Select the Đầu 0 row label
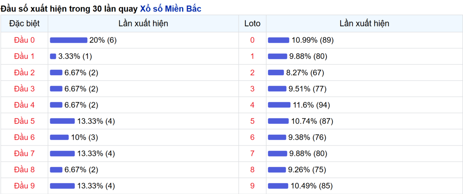The image size is (463, 194). [24, 40]
